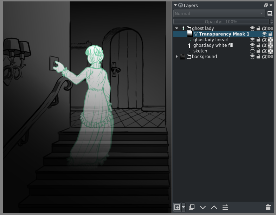Click the layer Opacity slider
This screenshot has height=215, width=276.
tap(221, 21)
